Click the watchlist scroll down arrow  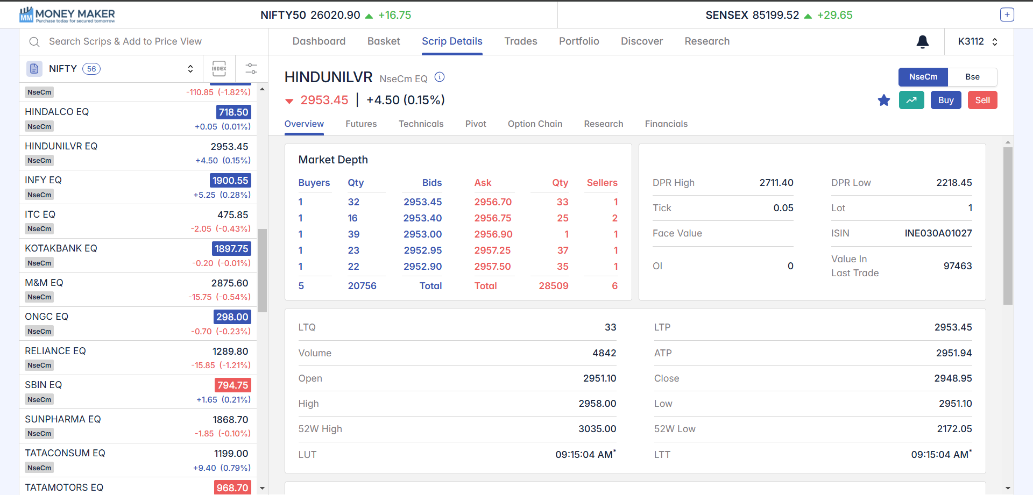(x=263, y=489)
